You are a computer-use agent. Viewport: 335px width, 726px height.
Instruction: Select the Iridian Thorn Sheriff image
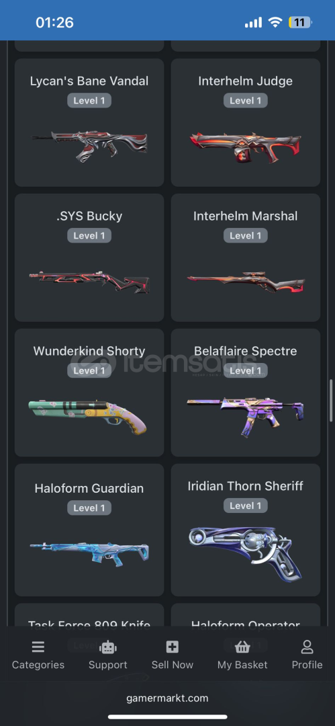coord(246,553)
